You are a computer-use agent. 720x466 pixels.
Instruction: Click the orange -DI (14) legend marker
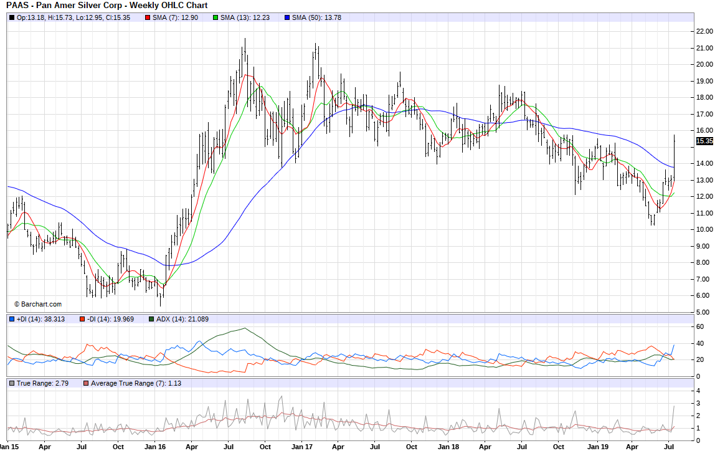pos(82,319)
